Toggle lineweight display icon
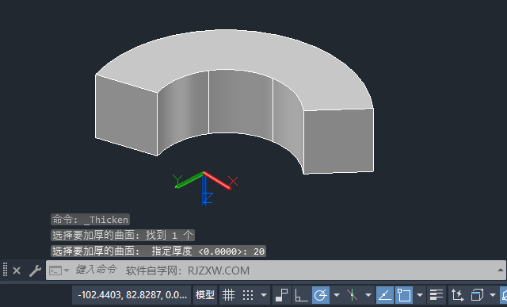This screenshot has height=307, width=507. (436, 295)
